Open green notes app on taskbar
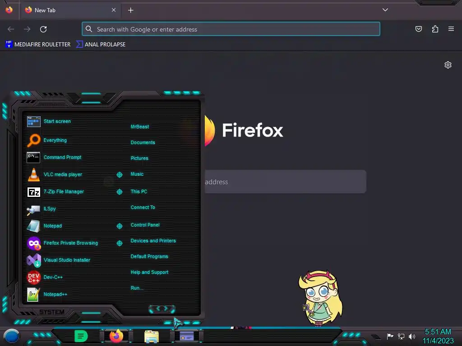The height and width of the screenshot is (346, 462). (x=81, y=336)
